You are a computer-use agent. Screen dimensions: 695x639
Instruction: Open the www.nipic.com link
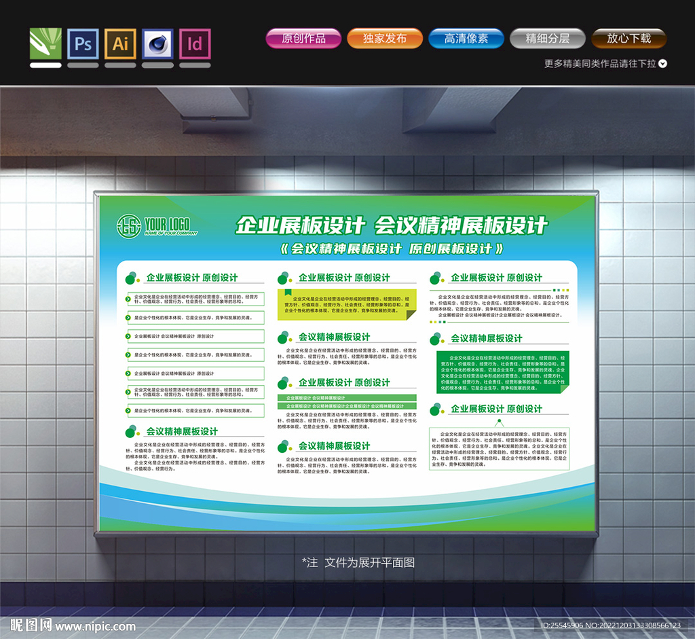(95, 626)
